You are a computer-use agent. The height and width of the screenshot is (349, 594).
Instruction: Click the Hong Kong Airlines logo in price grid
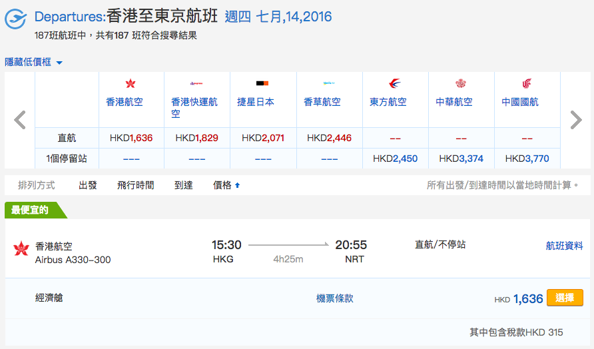point(131,83)
